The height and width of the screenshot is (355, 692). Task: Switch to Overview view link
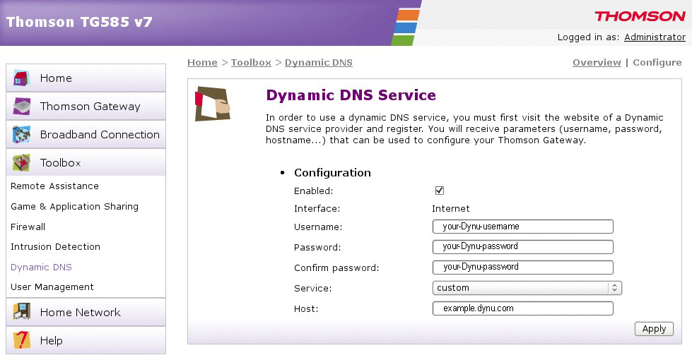tap(597, 63)
